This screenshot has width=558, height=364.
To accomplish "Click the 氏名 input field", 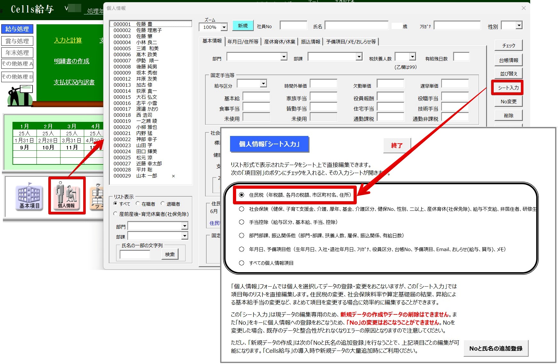I will (x=356, y=26).
